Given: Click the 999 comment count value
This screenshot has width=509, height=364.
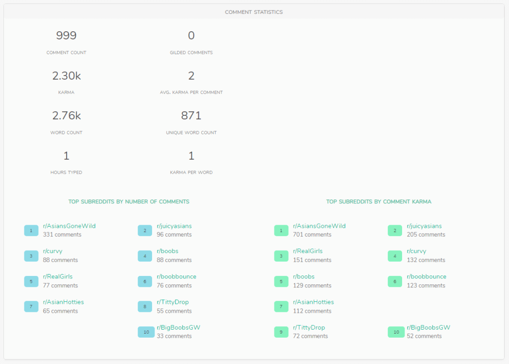Looking at the screenshot, I should pos(66,35).
